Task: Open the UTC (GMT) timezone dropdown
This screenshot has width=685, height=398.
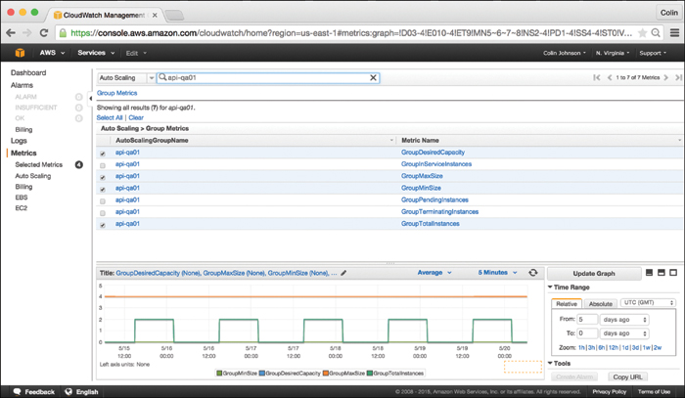Action: coord(648,302)
